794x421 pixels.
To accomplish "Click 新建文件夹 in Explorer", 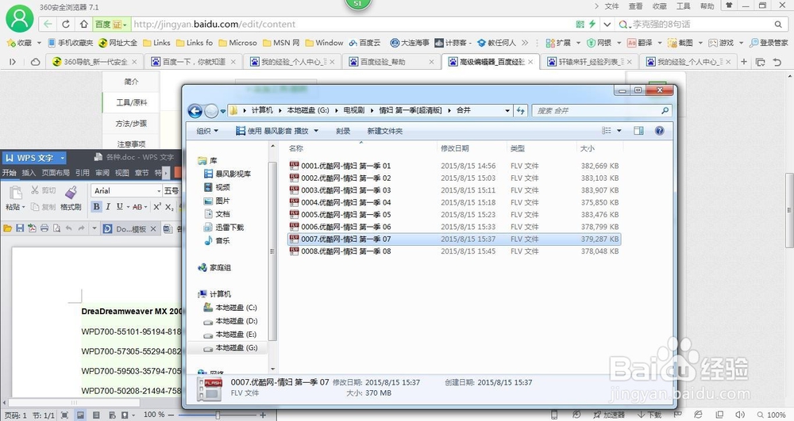I will (385, 131).
